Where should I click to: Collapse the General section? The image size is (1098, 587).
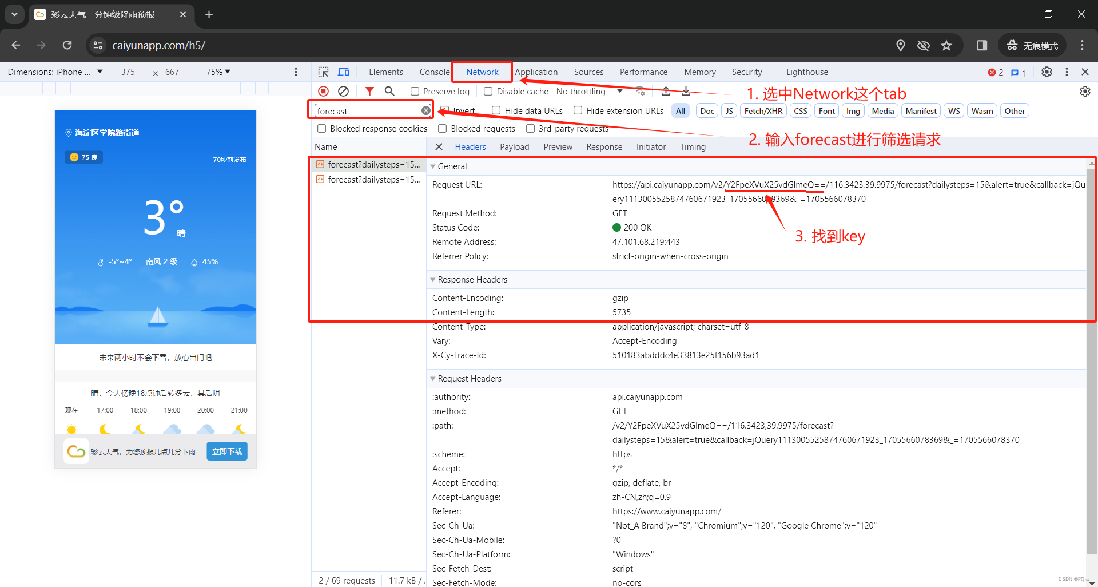(433, 166)
